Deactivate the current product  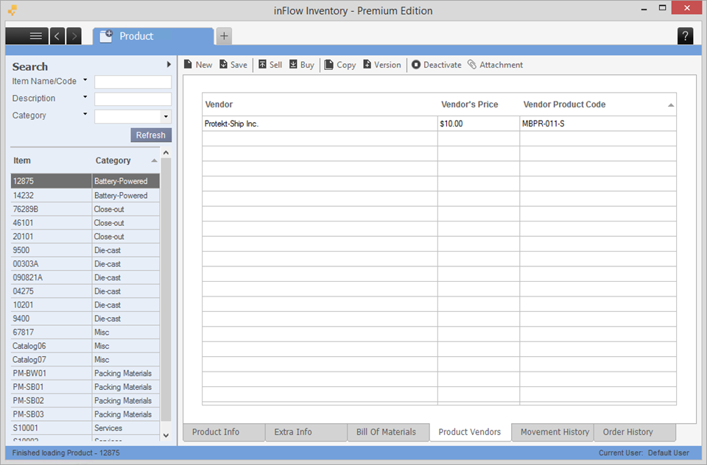(437, 65)
